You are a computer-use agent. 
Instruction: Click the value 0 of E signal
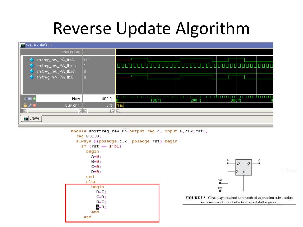point(85,77)
